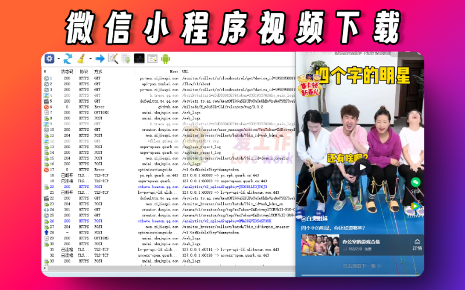Click the green Android robot icon
Image resolution: width=465 pixels, height=290 pixels.
click(x=166, y=59)
